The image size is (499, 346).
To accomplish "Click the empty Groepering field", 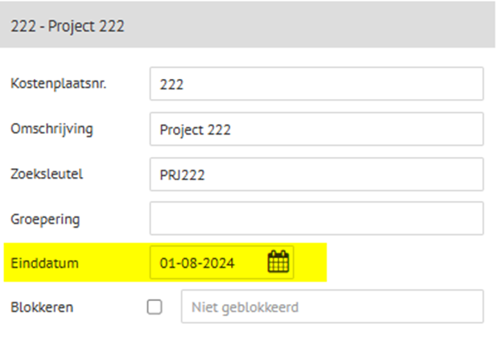I will 316,218.
